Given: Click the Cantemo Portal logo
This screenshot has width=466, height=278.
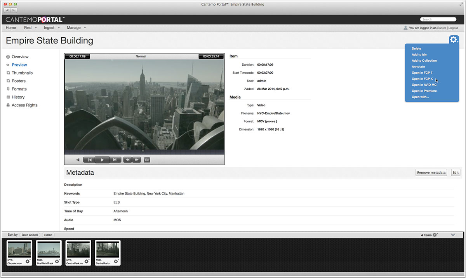Looking at the screenshot, I should point(35,19).
